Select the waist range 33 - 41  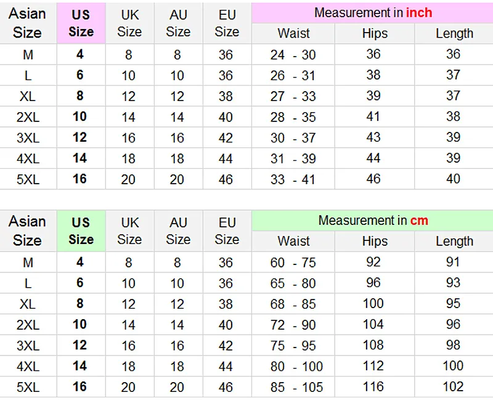pyautogui.click(x=293, y=179)
